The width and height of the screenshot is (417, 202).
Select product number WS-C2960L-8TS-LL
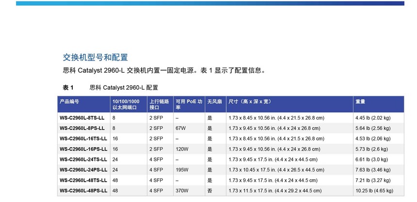point(82,118)
